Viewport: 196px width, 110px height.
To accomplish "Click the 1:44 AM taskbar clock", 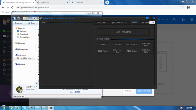I will (x=189, y=108).
